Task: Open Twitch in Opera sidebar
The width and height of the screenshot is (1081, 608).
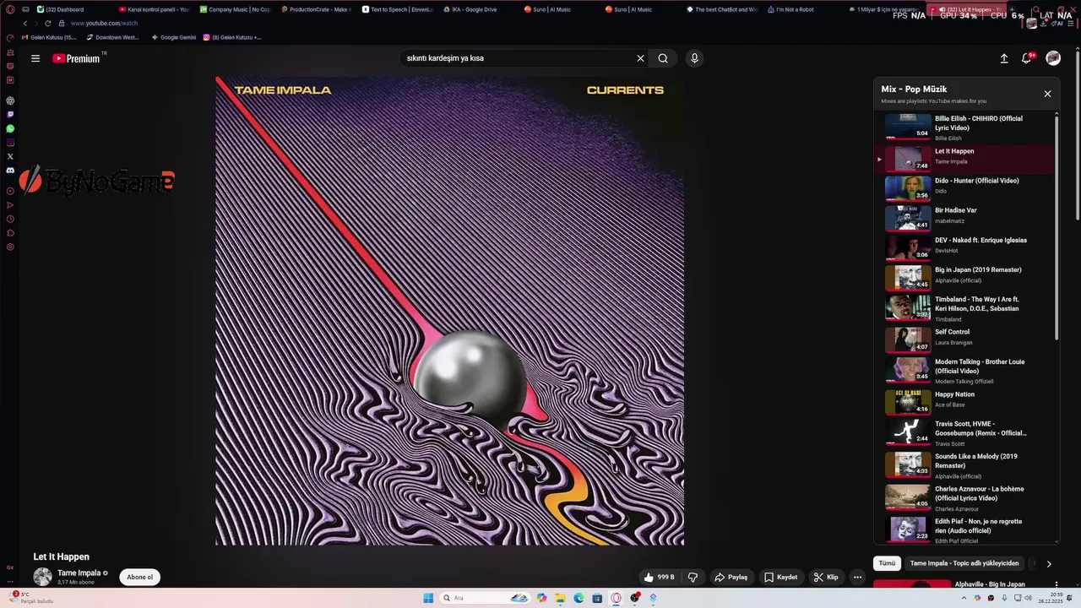Action: [10, 115]
